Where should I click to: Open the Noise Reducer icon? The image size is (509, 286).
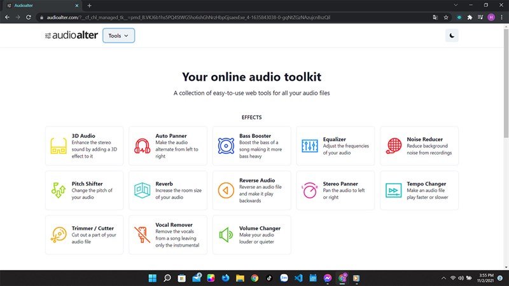click(394, 146)
